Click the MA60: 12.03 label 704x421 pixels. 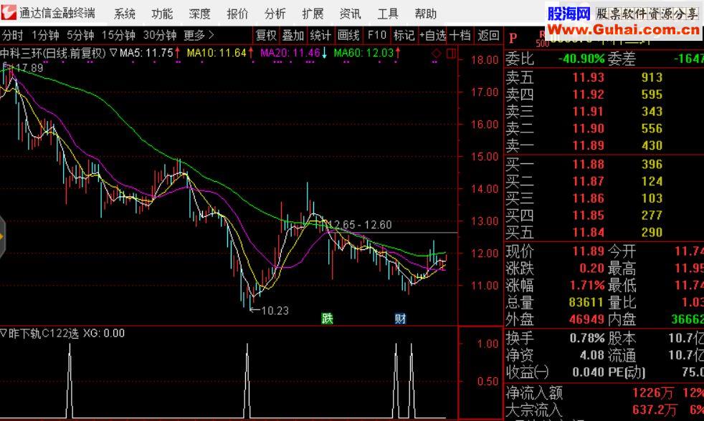pos(363,53)
